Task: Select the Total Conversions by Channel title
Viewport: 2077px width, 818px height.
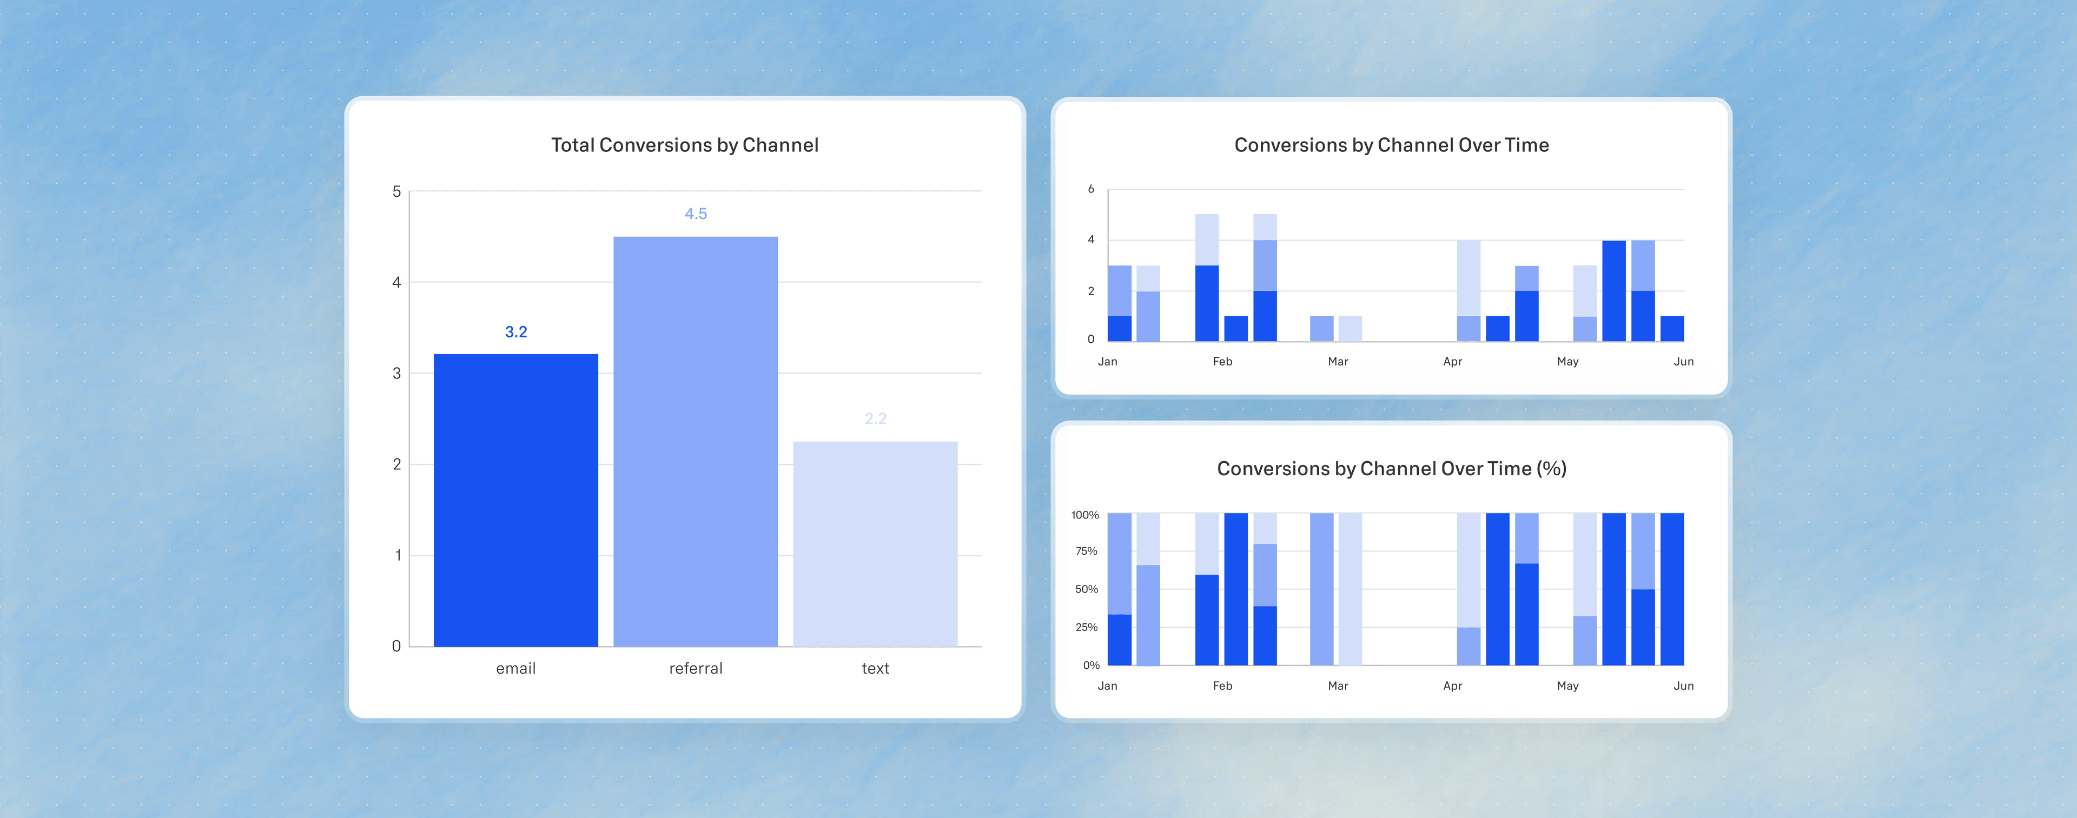Action: click(x=685, y=145)
